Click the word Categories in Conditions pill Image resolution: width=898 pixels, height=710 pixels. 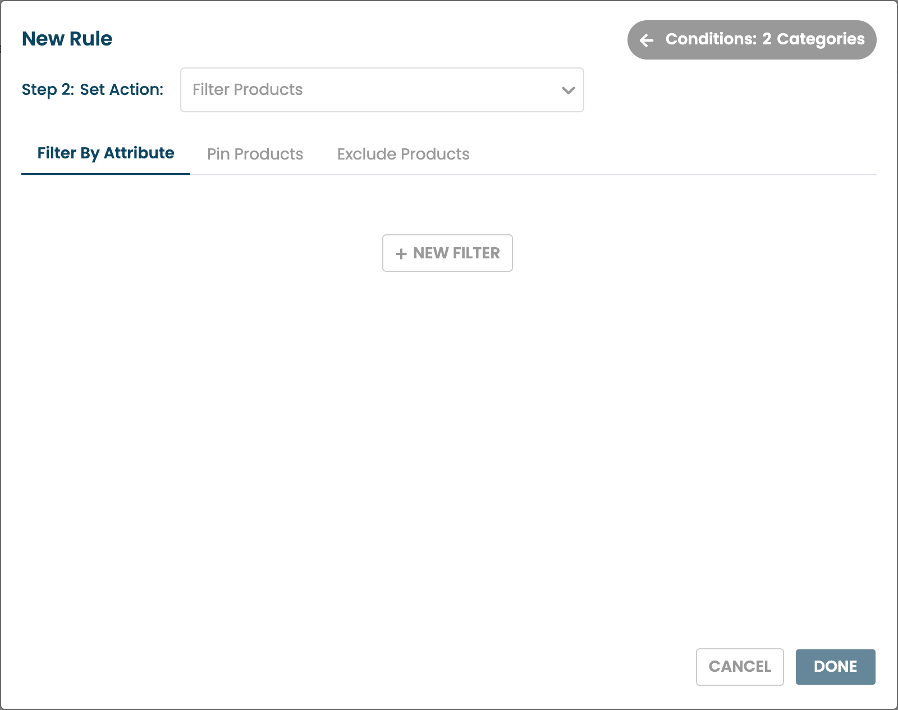point(820,39)
